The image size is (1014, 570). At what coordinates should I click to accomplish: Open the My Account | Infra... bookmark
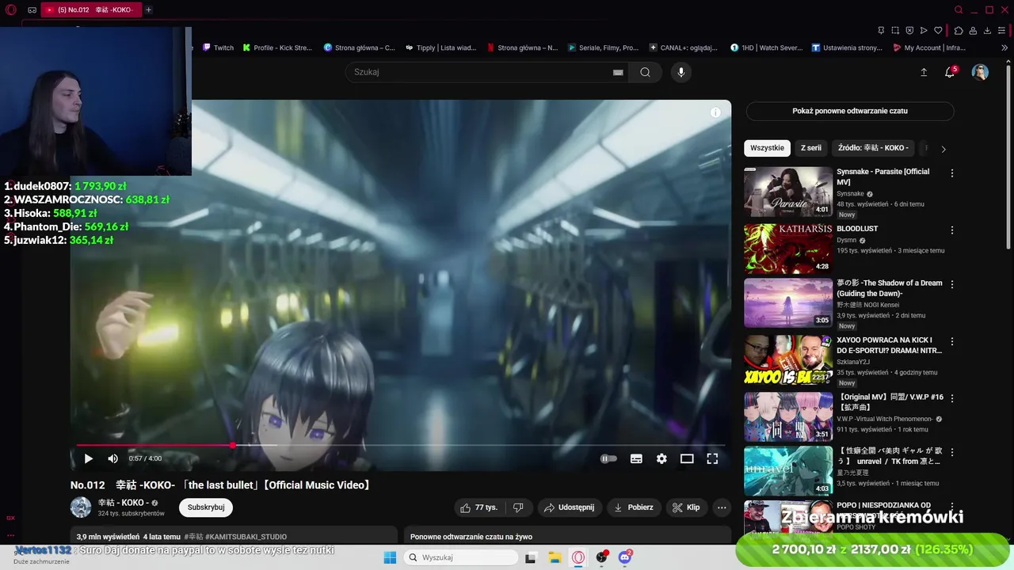tap(929, 47)
